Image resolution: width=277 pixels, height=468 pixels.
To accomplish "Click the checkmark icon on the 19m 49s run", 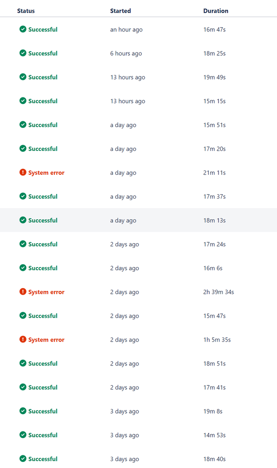I will [22, 77].
